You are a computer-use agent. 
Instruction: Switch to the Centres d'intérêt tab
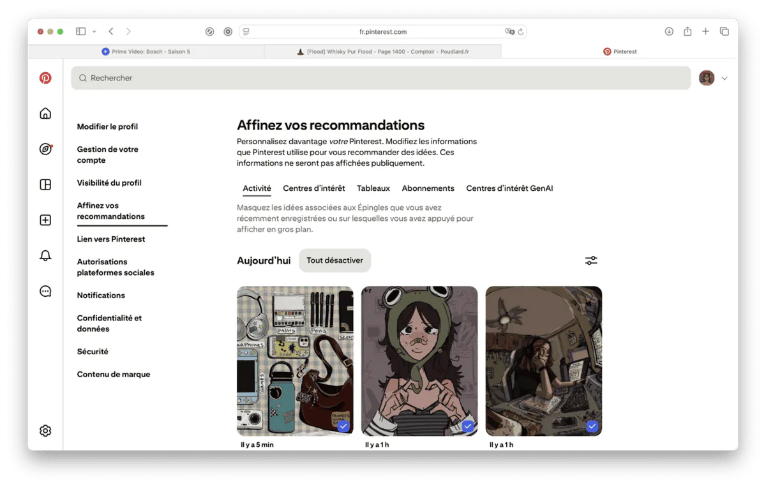(314, 188)
